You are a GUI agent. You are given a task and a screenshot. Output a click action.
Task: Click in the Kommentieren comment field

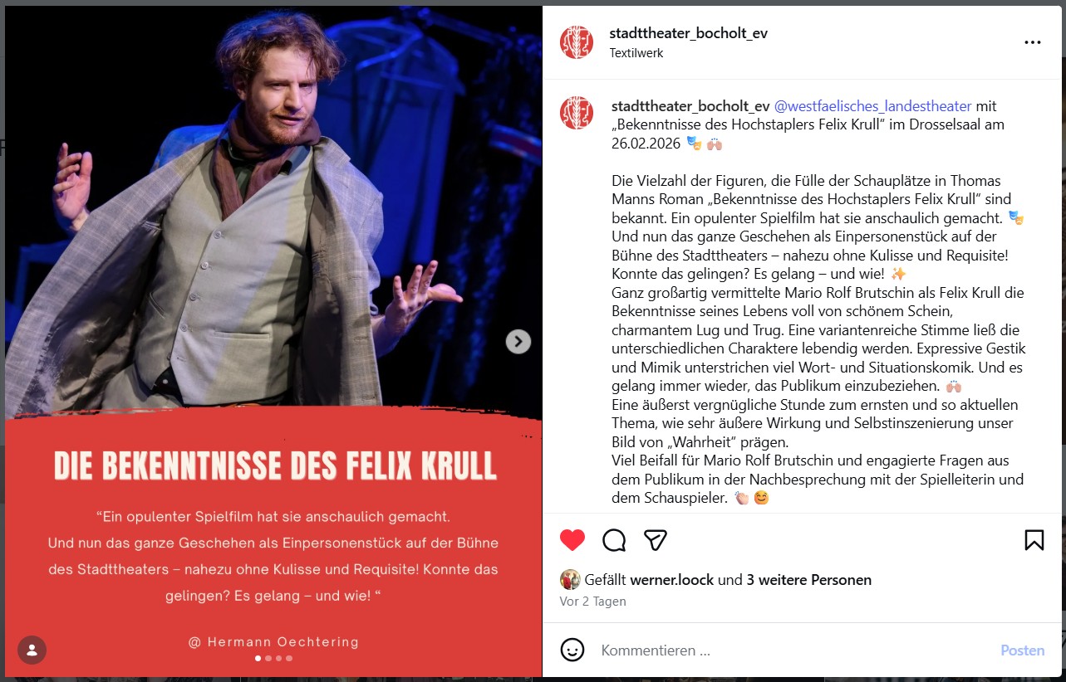click(793, 650)
